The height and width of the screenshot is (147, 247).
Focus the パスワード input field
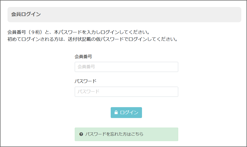click(x=126, y=92)
